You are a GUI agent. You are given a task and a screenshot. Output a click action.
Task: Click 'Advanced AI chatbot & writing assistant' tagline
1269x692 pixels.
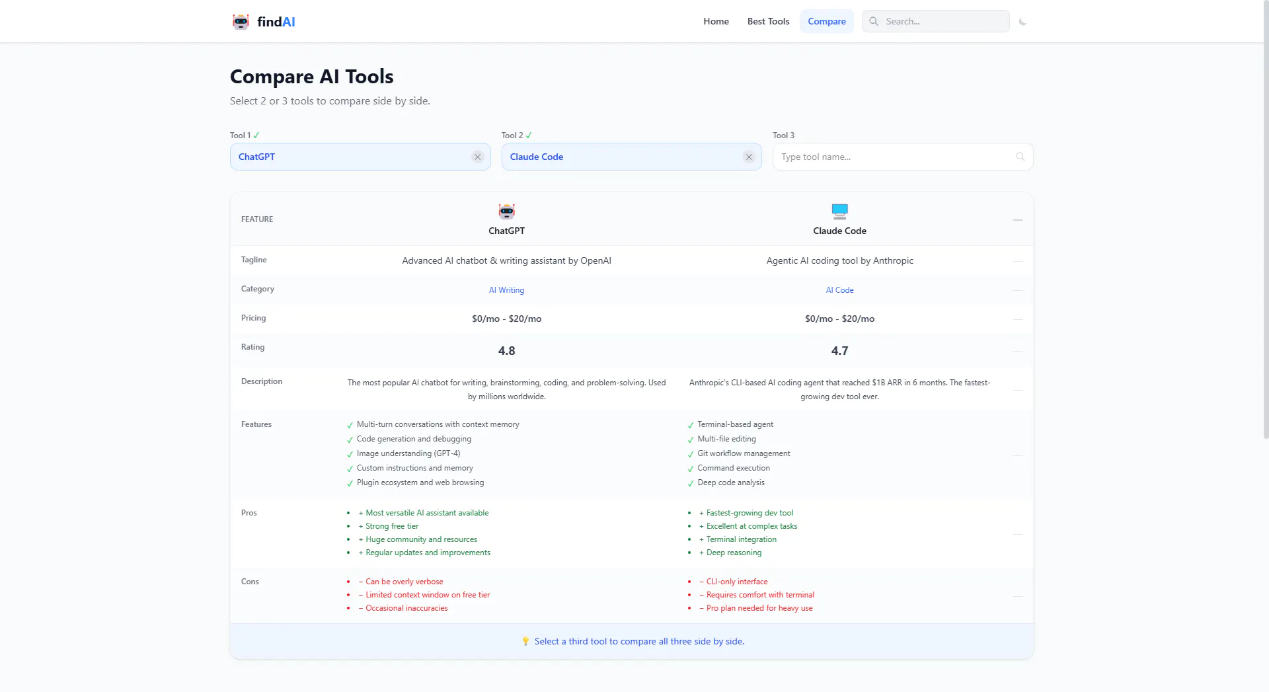coord(507,261)
